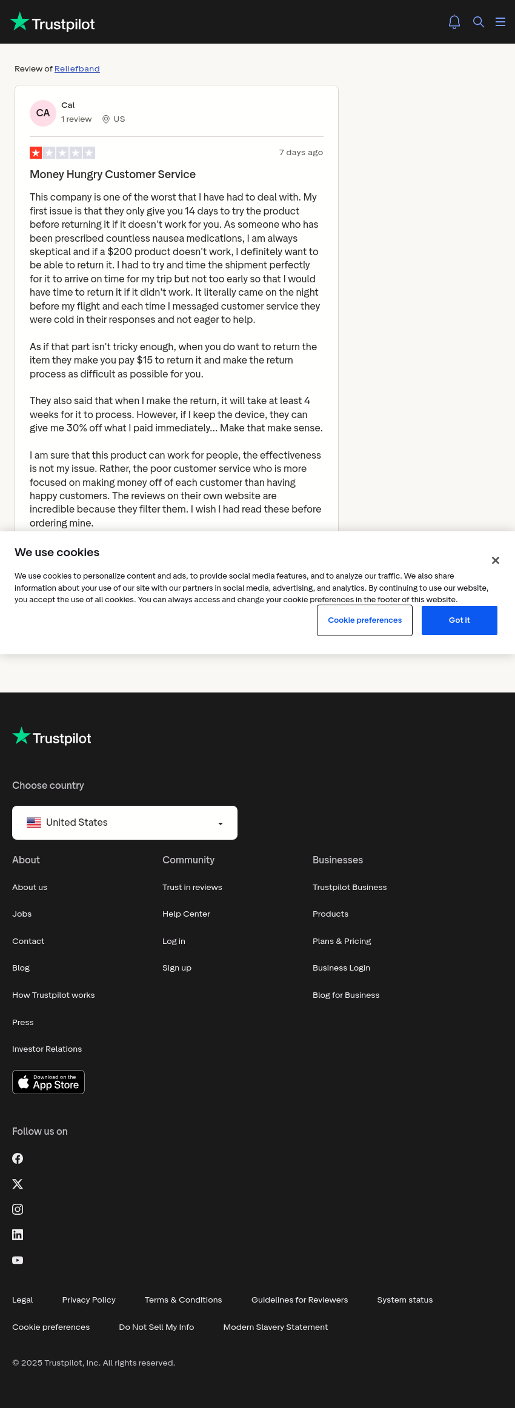
Task: Open the Reliefband link
Action: pyautogui.click(x=77, y=69)
